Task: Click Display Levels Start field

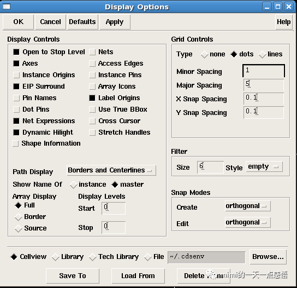Action: coord(114,208)
